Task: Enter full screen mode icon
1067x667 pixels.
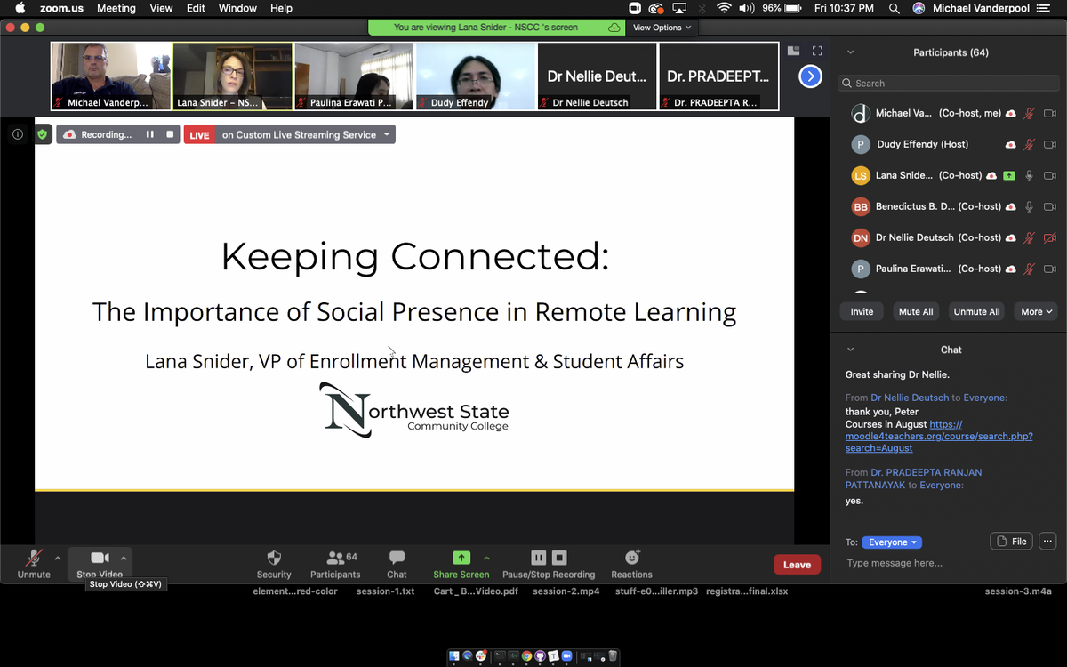Action: click(818, 51)
